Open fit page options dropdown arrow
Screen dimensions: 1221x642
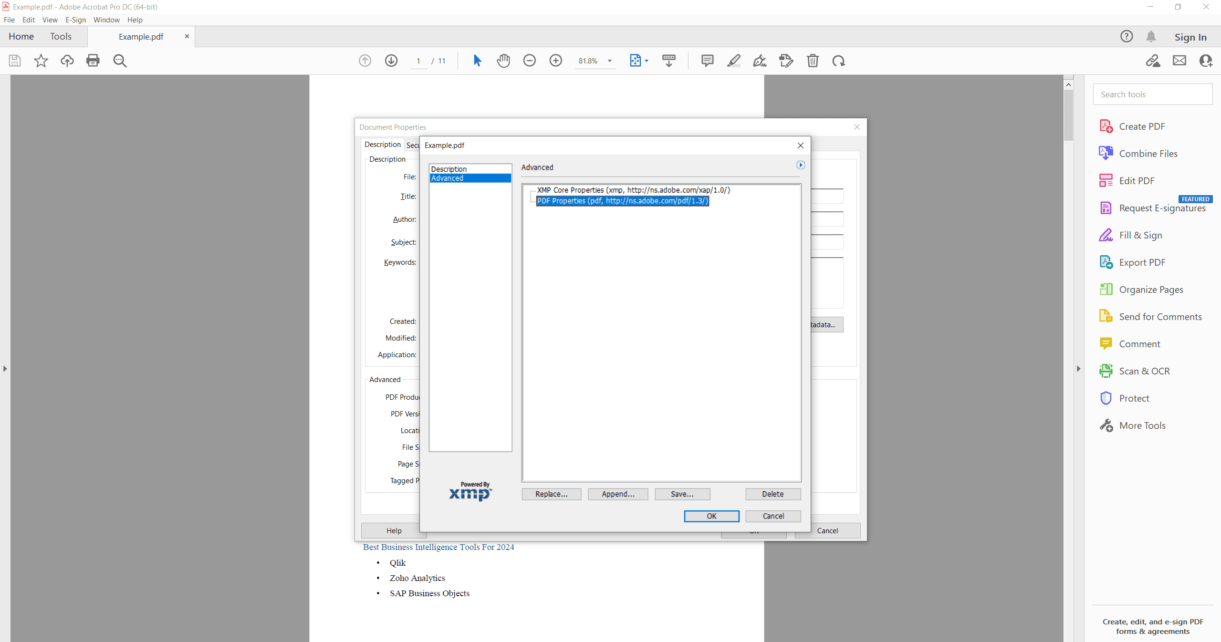click(647, 61)
